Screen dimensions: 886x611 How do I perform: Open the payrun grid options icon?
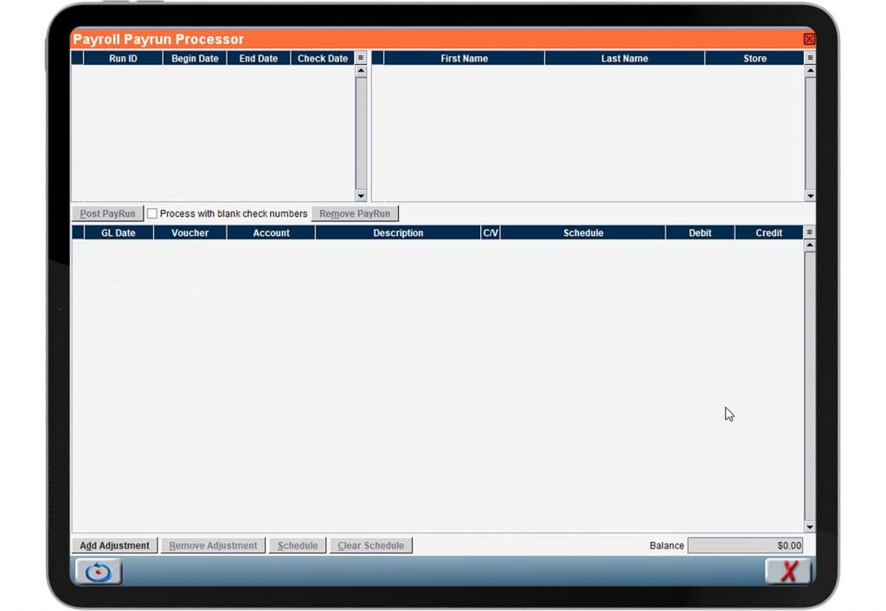pyautogui.click(x=359, y=57)
